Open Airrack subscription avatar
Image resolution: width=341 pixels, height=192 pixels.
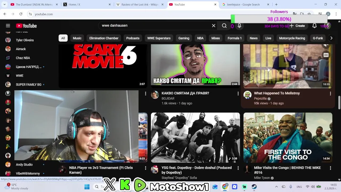click(8, 49)
